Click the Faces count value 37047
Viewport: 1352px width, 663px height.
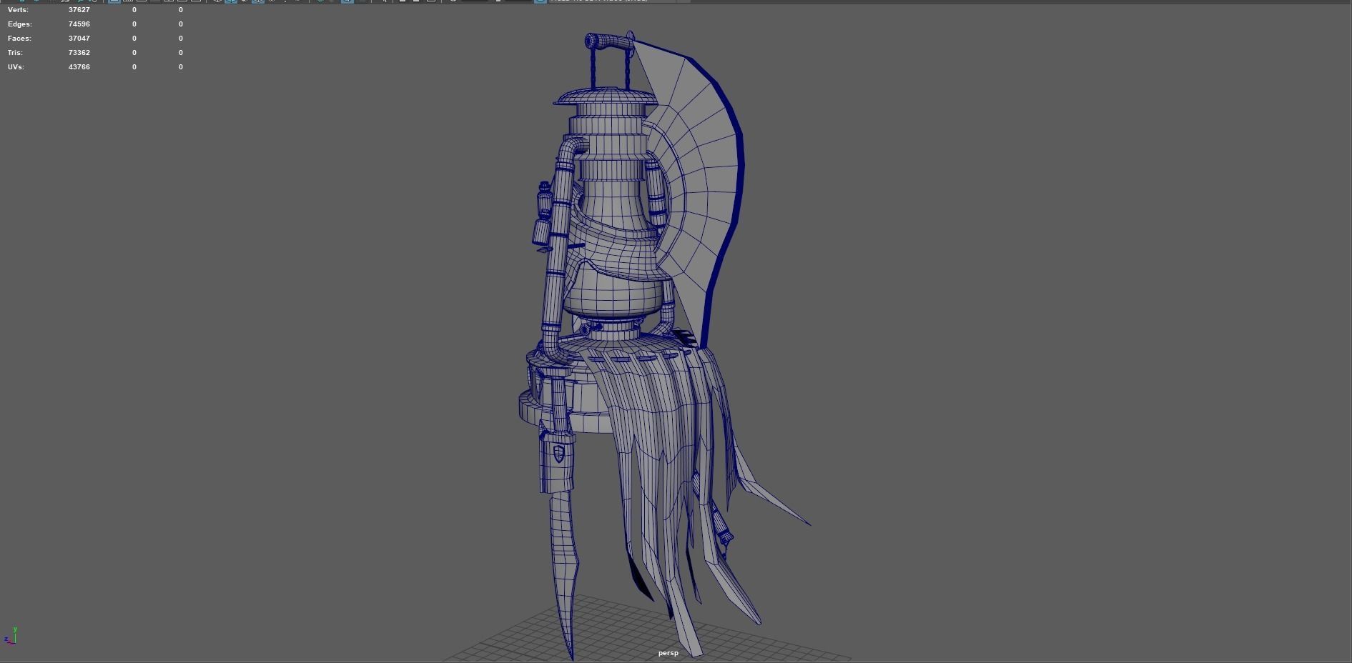79,39
